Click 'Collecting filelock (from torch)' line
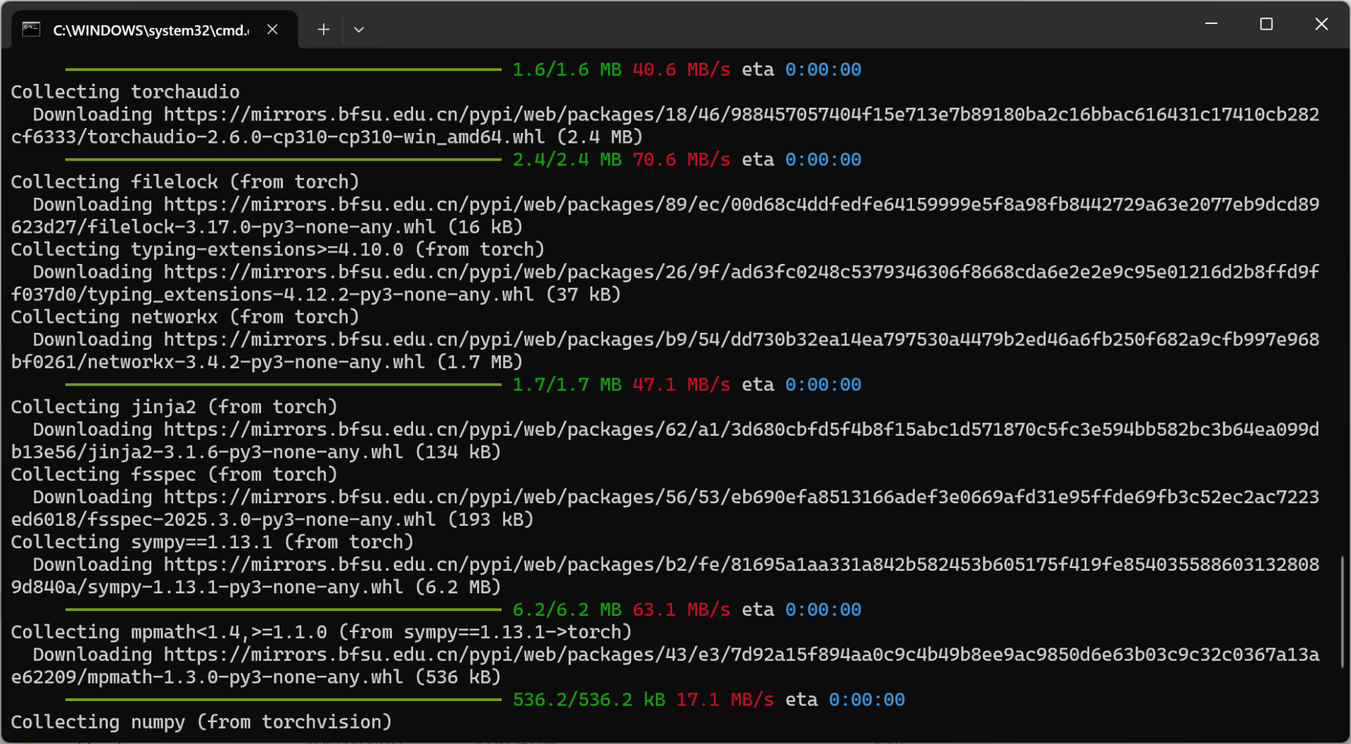Image resolution: width=1351 pixels, height=744 pixels. (185, 182)
